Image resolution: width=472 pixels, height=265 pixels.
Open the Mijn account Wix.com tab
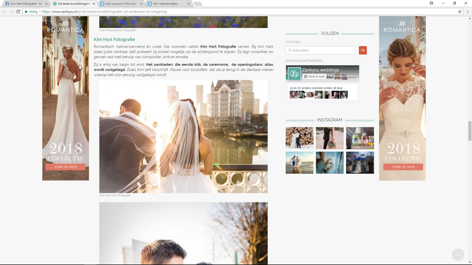[x=120, y=4]
